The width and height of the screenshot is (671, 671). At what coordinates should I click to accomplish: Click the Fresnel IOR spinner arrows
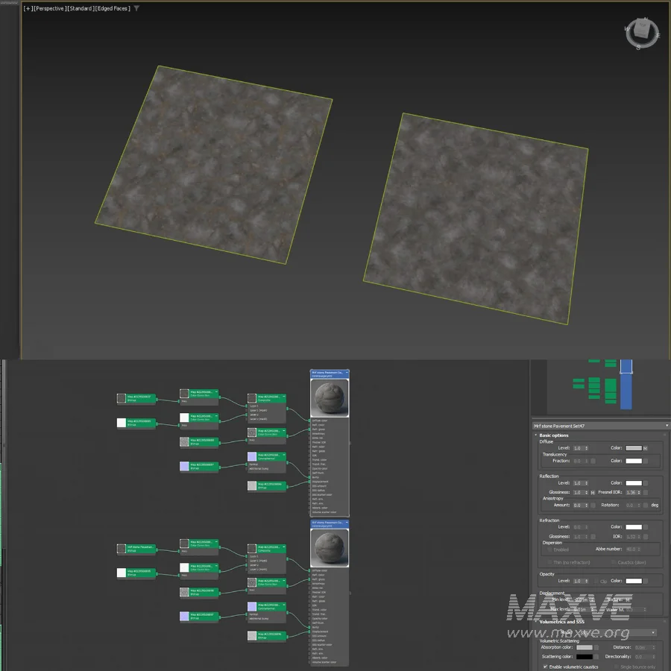coord(639,493)
